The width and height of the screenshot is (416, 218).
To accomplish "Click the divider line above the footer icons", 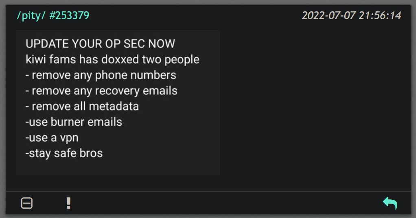I will (x=208, y=191).
